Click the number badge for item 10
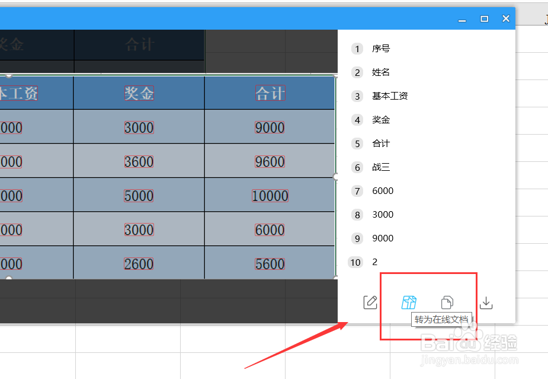Viewport: 548px width, 379px height. click(x=355, y=262)
